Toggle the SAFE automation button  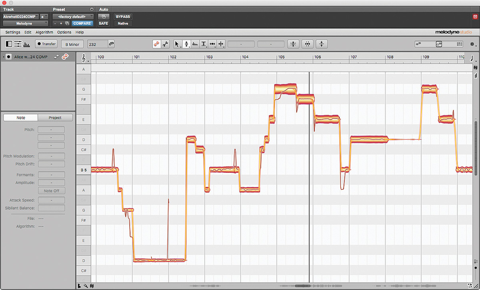103,23
